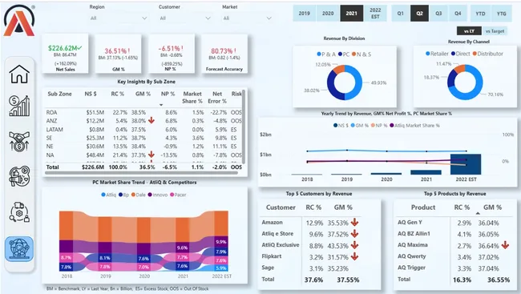
Task: Click the Revenue By Division donut chart
Action: point(345,83)
